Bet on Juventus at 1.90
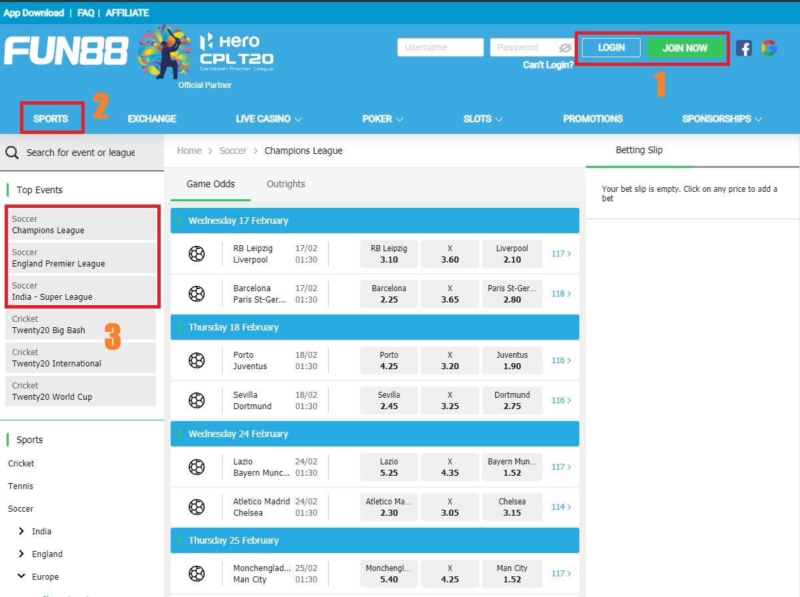The width and height of the screenshot is (800, 597). [x=512, y=360]
